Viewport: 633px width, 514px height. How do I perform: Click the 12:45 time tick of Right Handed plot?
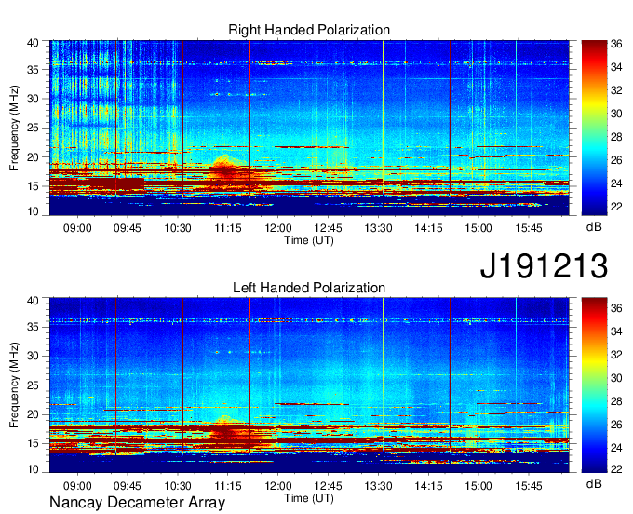[x=328, y=228]
